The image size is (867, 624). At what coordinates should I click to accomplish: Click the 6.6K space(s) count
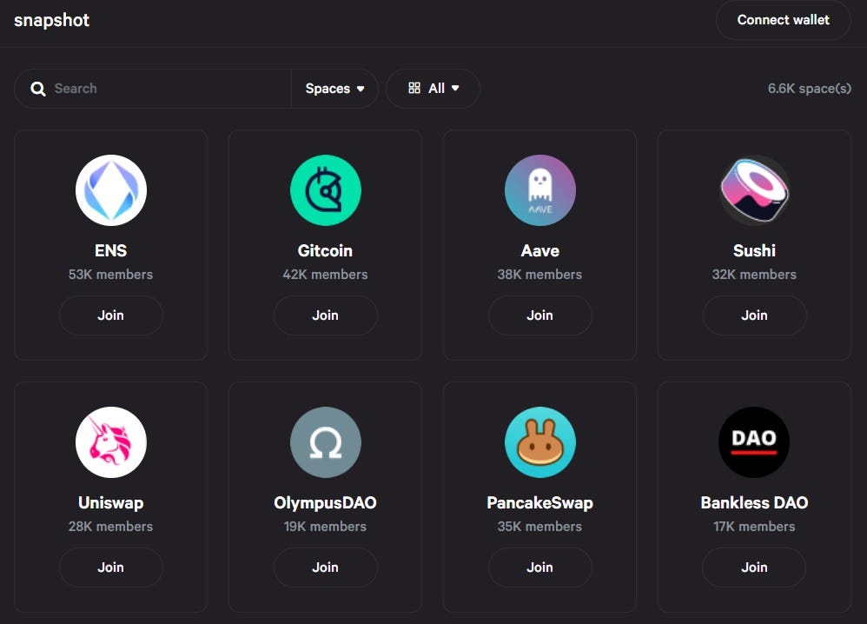pos(810,89)
